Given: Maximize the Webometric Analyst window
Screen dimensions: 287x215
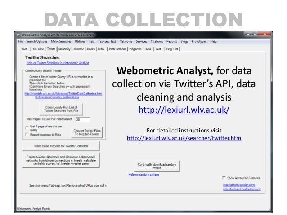Looking at the screenshot, I should coord(255,34).
